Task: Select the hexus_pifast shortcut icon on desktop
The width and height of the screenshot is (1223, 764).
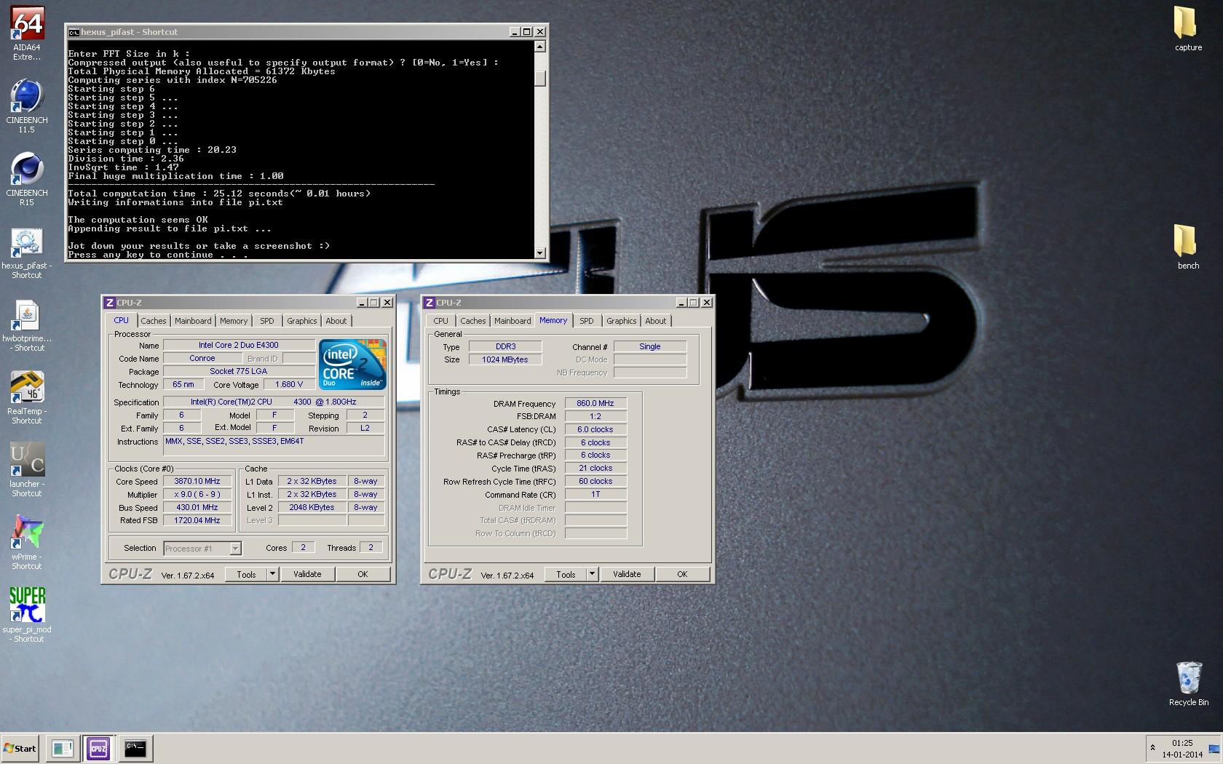Action: click(x=27, y=251)
